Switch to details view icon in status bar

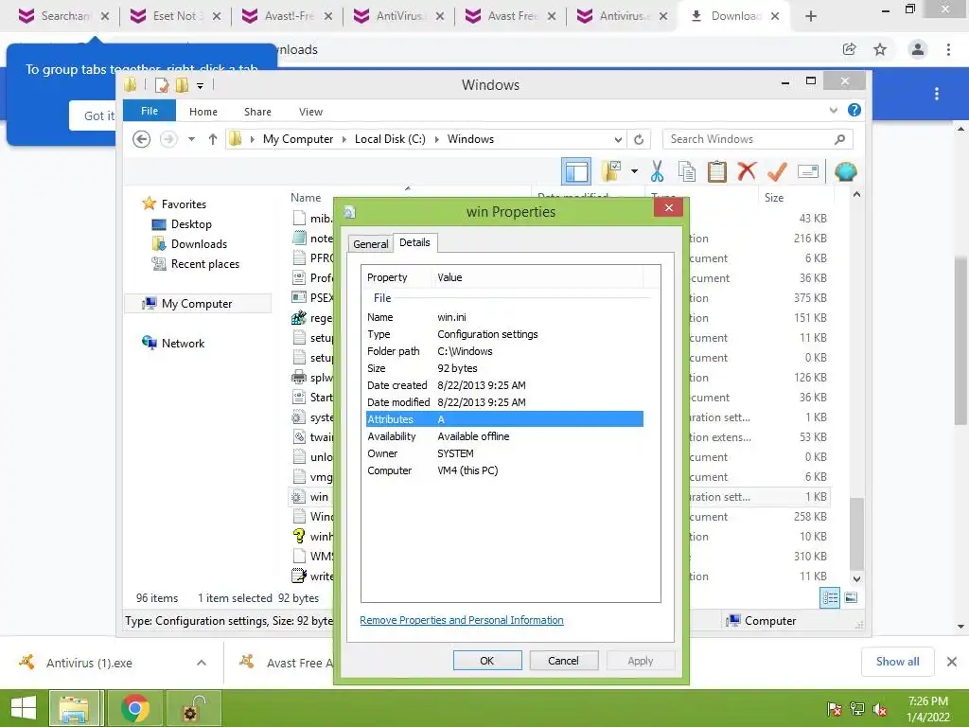click(x=829, y=598)
